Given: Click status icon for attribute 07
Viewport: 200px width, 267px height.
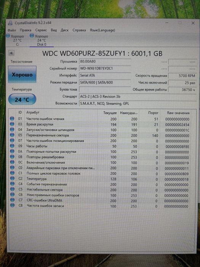Looking at the screenshot, I should 12,140.
